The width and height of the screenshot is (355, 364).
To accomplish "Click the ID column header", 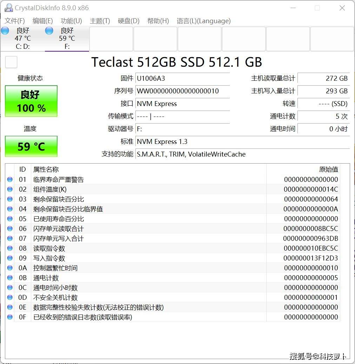I will 22,169.
